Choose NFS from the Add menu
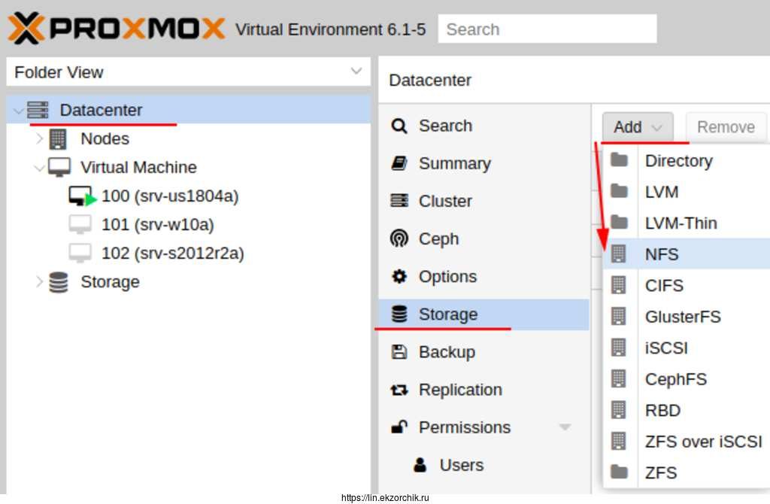The image size is (770, 504). point(662,254)
